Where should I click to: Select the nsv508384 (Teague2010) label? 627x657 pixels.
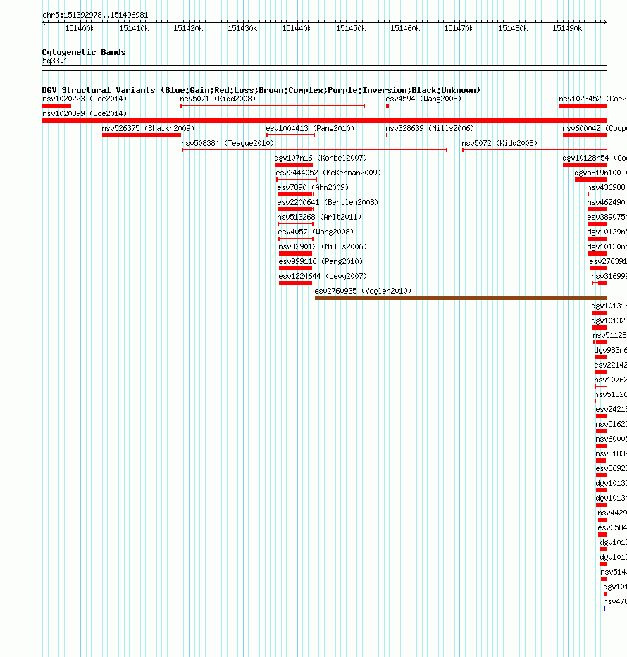click(x=228, y=143)
